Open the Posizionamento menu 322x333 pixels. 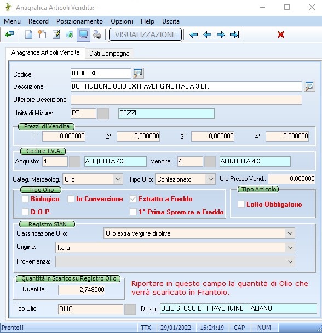point(79,21)
